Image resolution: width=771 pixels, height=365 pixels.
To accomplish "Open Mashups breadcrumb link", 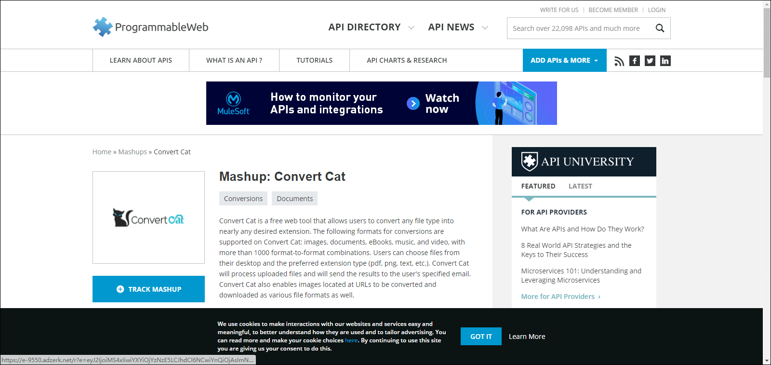I will [133, 152].
